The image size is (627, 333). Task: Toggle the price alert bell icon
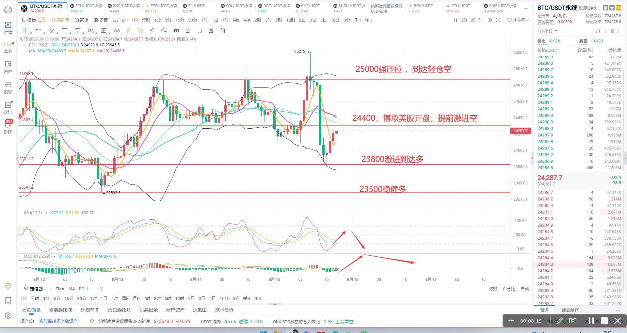click(x=605, y=8)
